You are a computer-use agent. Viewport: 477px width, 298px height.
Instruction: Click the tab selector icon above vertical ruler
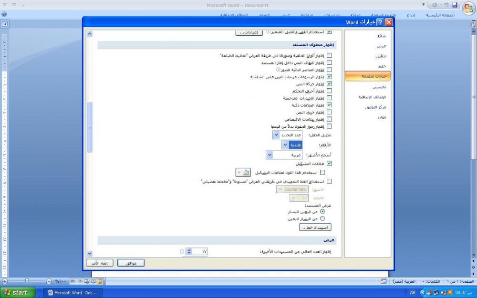5,24
